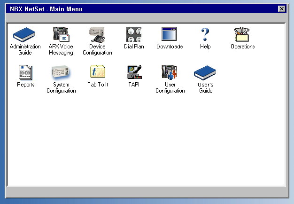The image size is (294, 204).
Task: Click the 'Downloads' text label
Action: coord(170,47)
